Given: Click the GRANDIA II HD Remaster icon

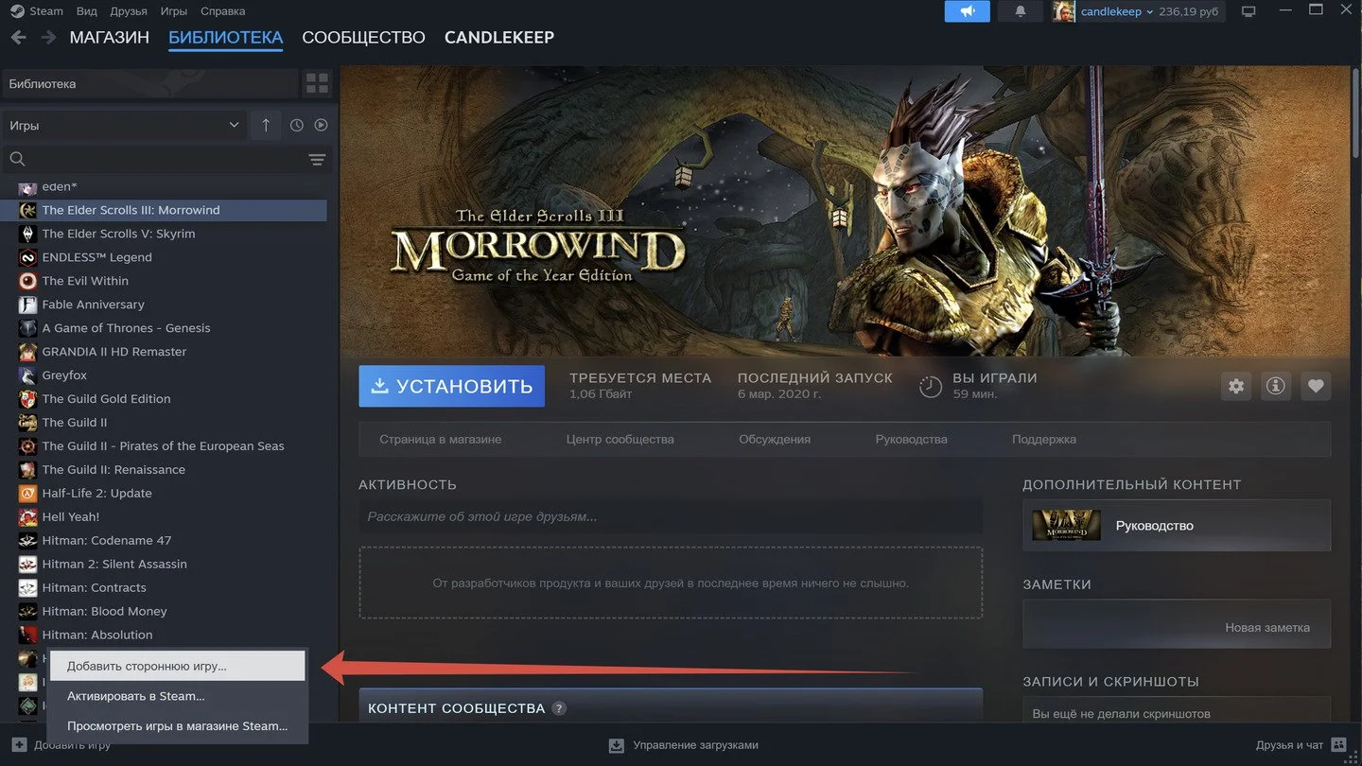Looking at the screenshot, I should pos(27,352).
